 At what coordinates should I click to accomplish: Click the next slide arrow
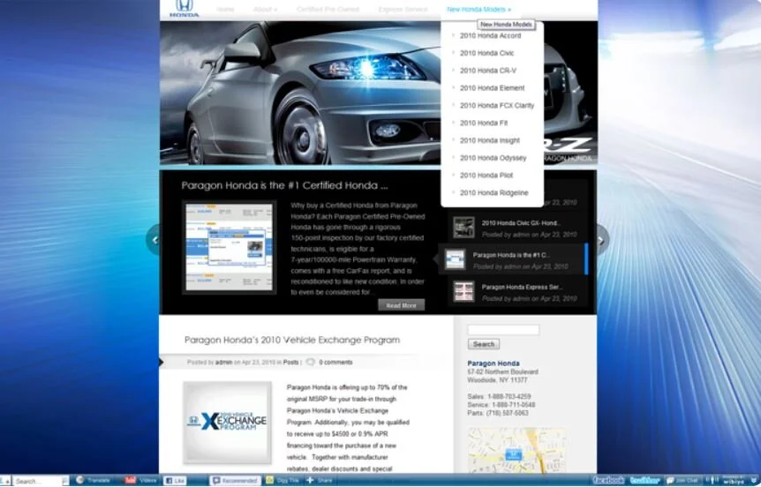point(602,240)
